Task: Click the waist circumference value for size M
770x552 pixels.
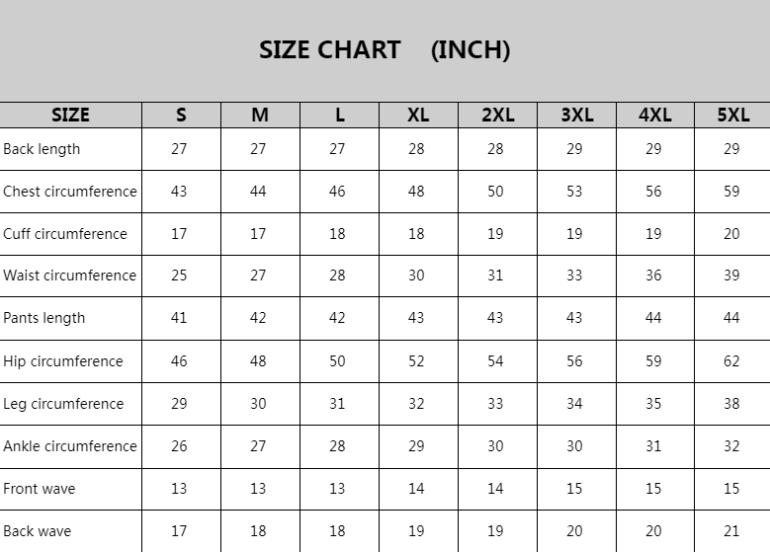Action: tap(258, 276)
